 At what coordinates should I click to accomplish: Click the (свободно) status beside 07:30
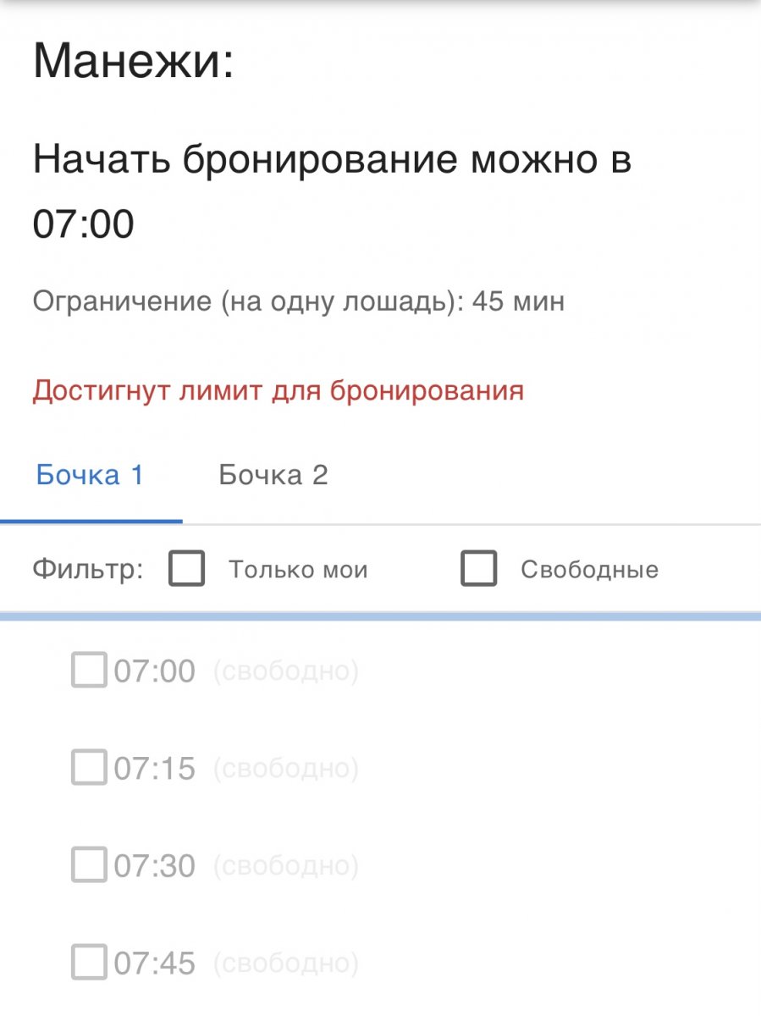click(x=285, y=866)
